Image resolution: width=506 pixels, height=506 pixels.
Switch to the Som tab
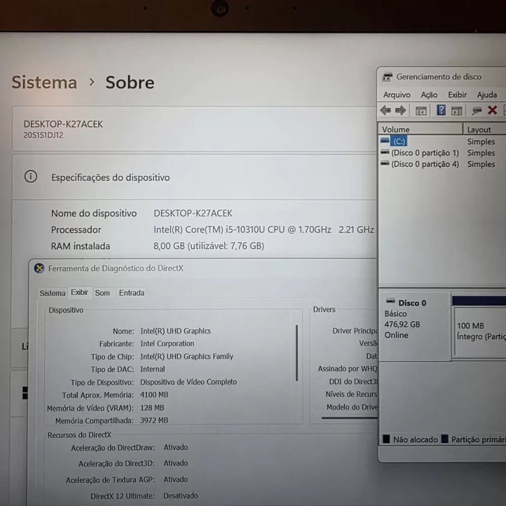(x=102, y=293)
